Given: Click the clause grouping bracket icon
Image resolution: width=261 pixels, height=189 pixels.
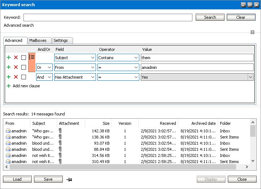Looking at the screenshot, I should click(32, 57).
